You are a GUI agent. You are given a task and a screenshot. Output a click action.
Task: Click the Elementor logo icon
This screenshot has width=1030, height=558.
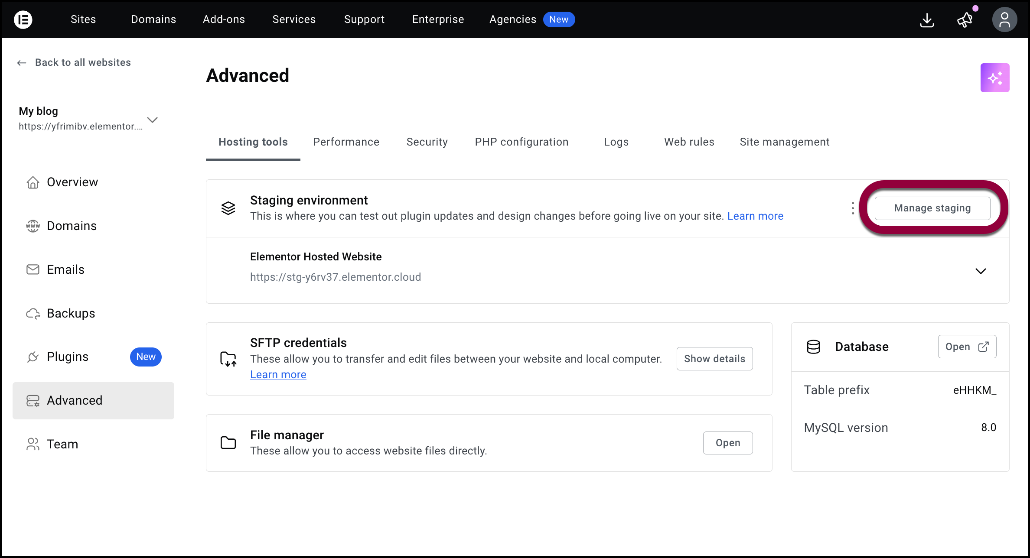23,19
